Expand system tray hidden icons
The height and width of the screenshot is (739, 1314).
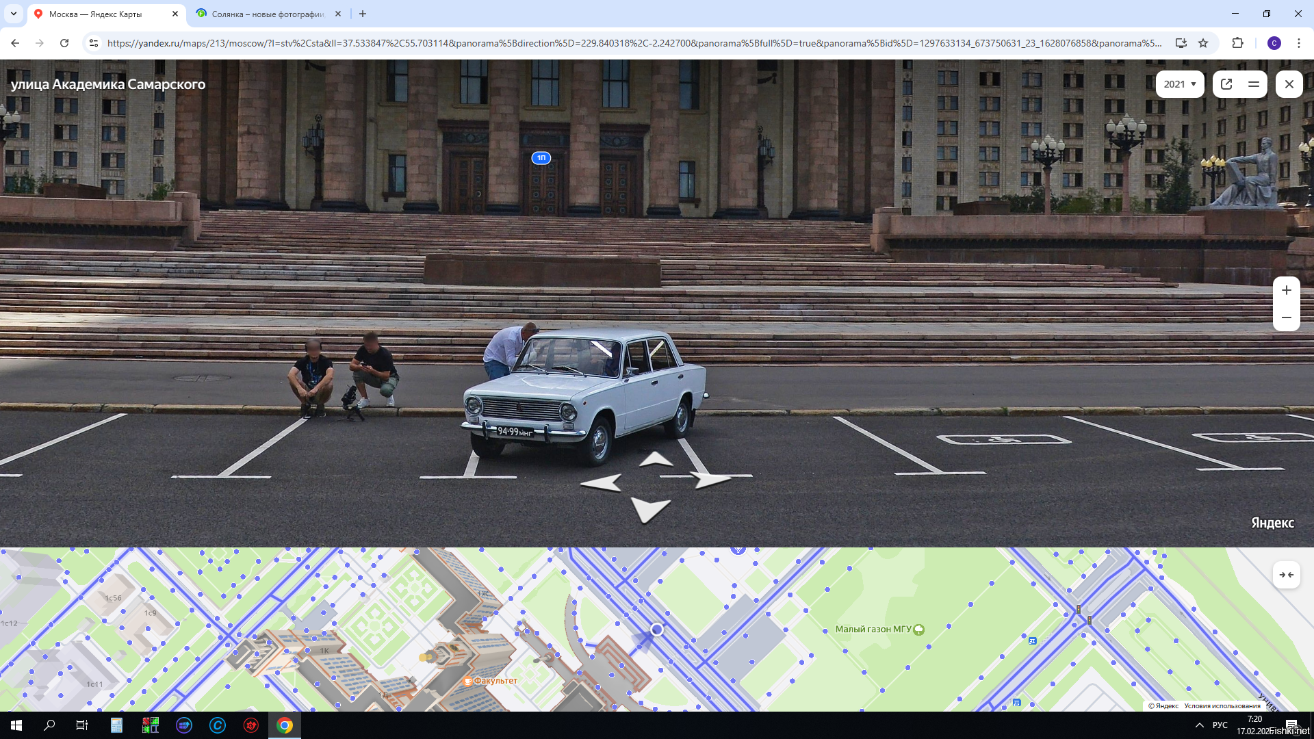[1199, 725]
